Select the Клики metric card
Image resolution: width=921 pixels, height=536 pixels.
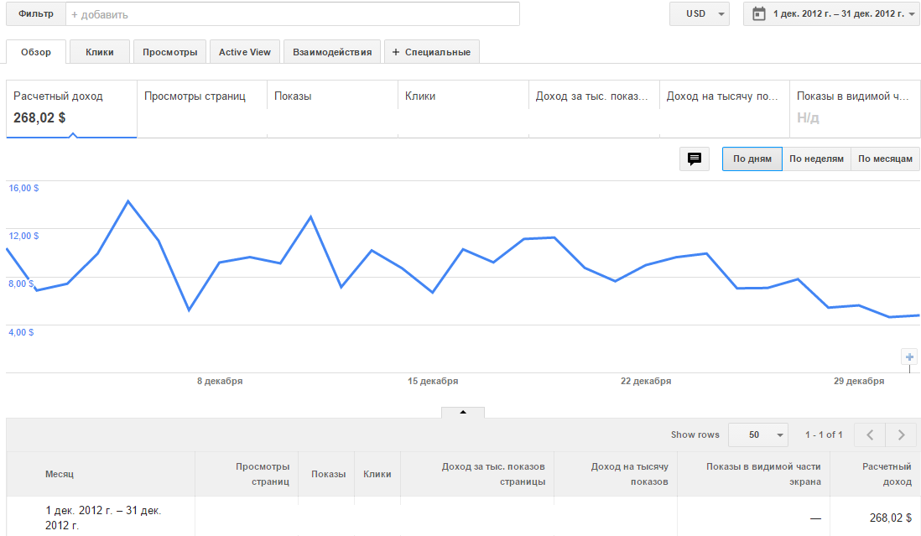point(464,108)
